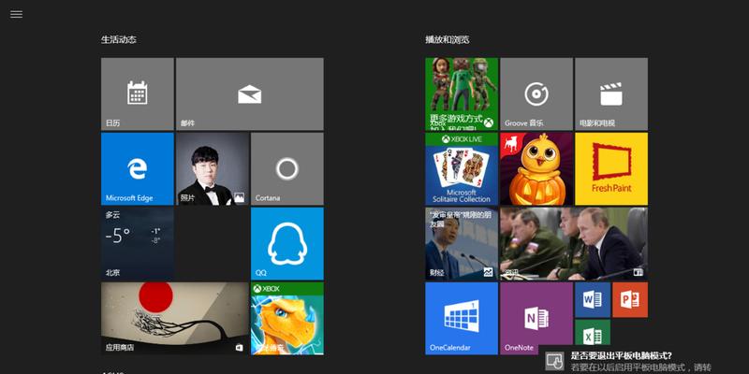Launch the Microsoft Edge tile

tap(137, 169)
